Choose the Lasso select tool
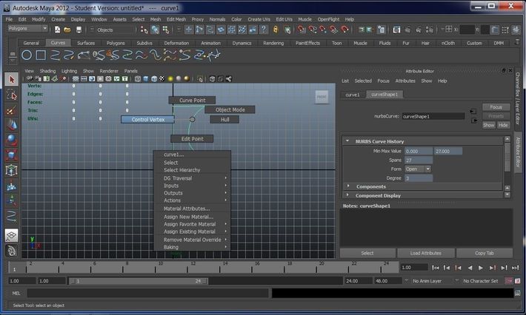The height and width of the screenshot is (315, 526). 12,95
